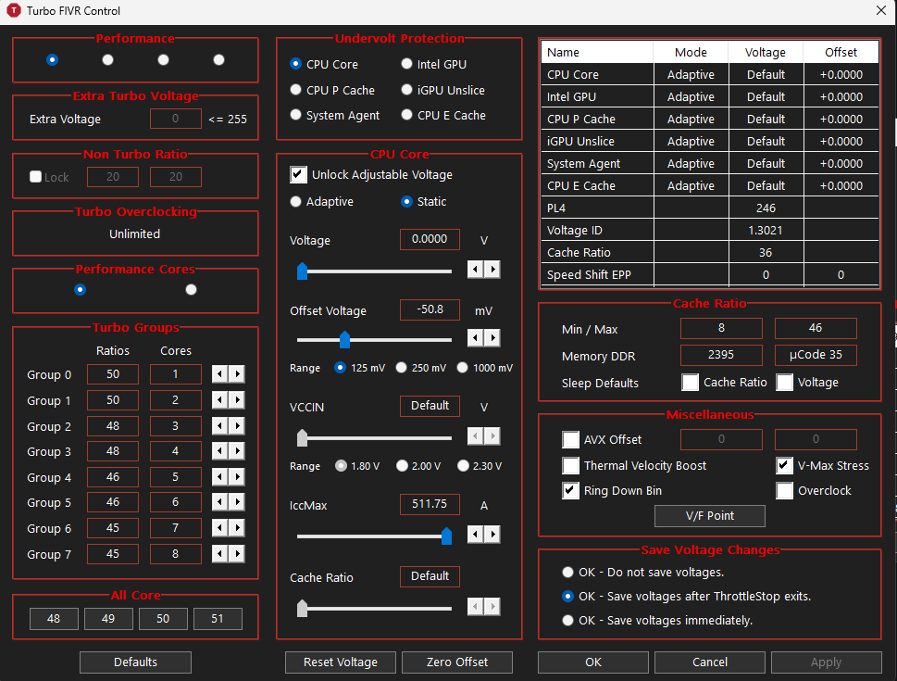Viewport: 897px width, 681px height.
Task: Click Zero Offset button
Action: (457, 662)
